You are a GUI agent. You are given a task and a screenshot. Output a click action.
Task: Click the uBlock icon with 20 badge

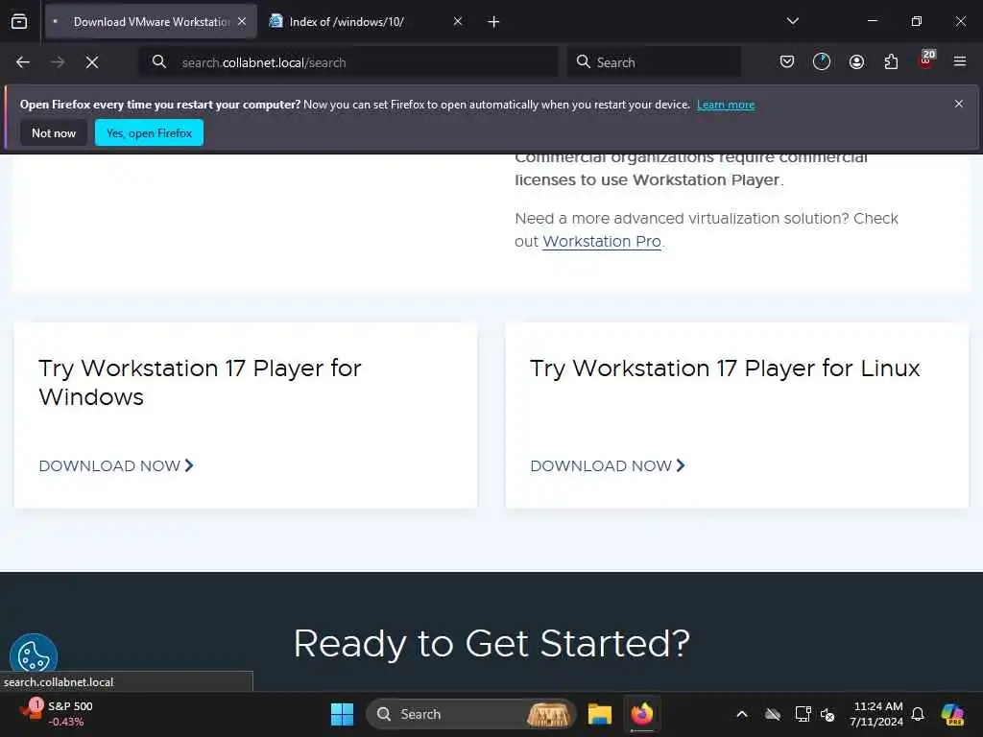coord(926,60)
